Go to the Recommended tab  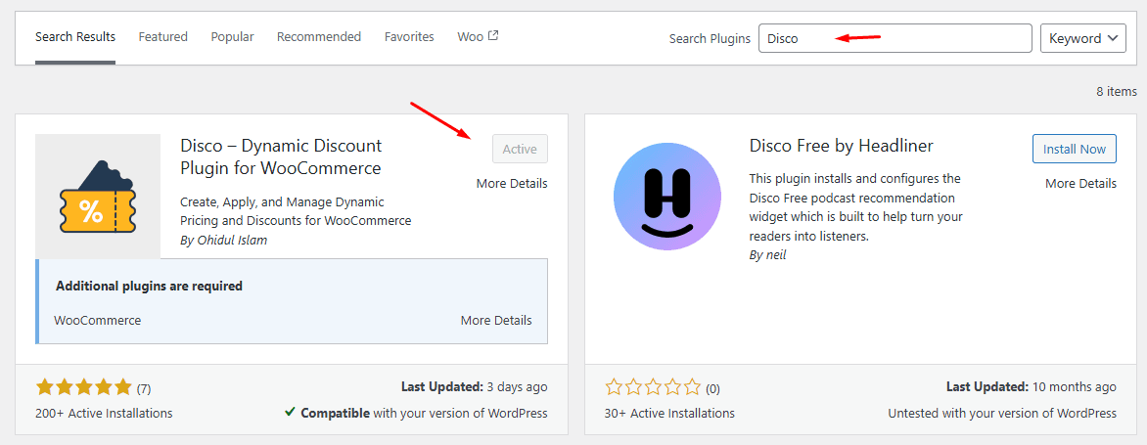(318, 37)
